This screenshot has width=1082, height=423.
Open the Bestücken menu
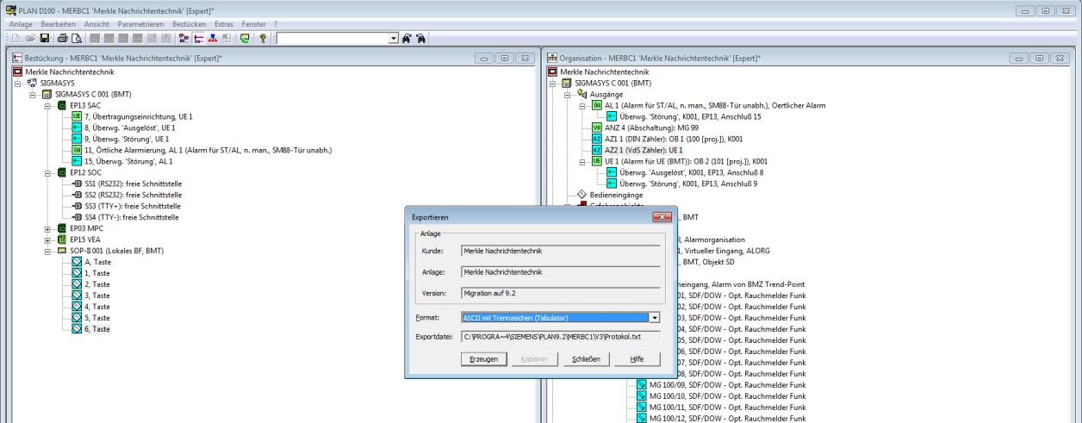tap(189, 24)
